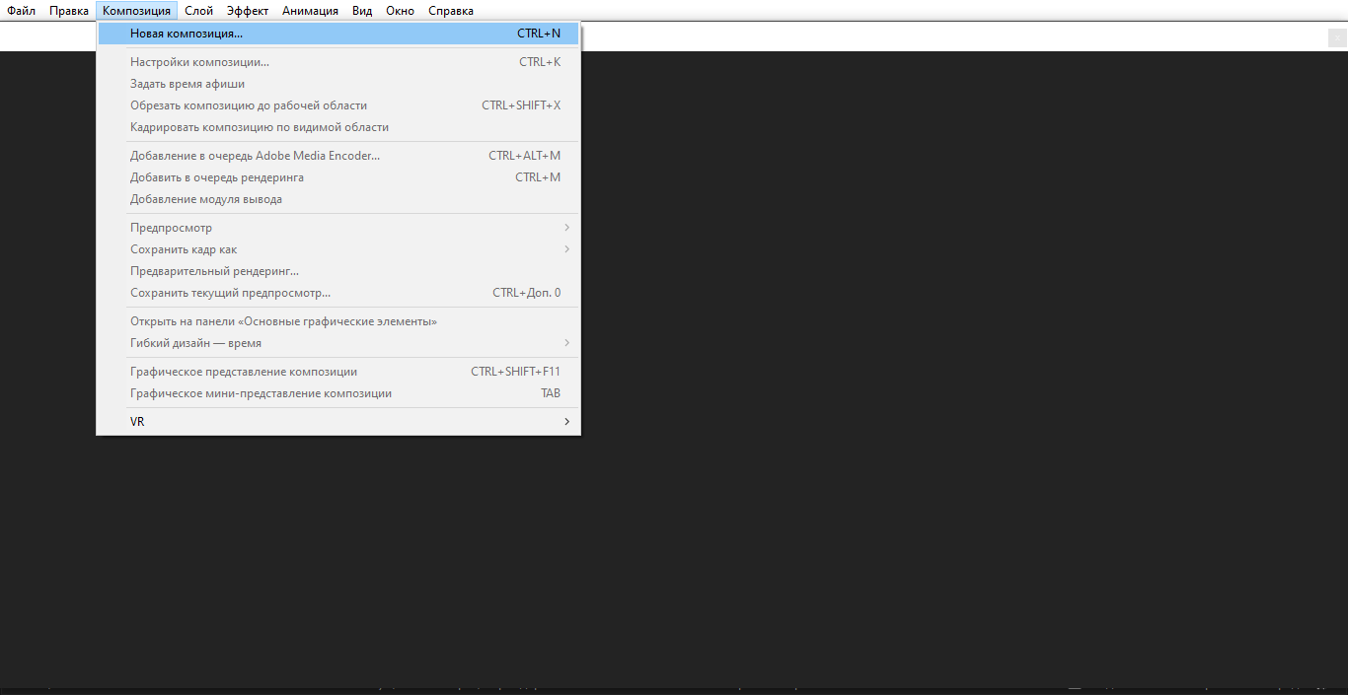The image size is (1348, 695).
Task: Expand the VR submenu
Action: tap(338, 422)
